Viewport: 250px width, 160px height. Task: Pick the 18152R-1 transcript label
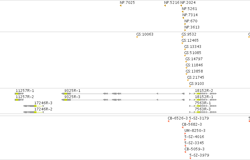(204, 97)
